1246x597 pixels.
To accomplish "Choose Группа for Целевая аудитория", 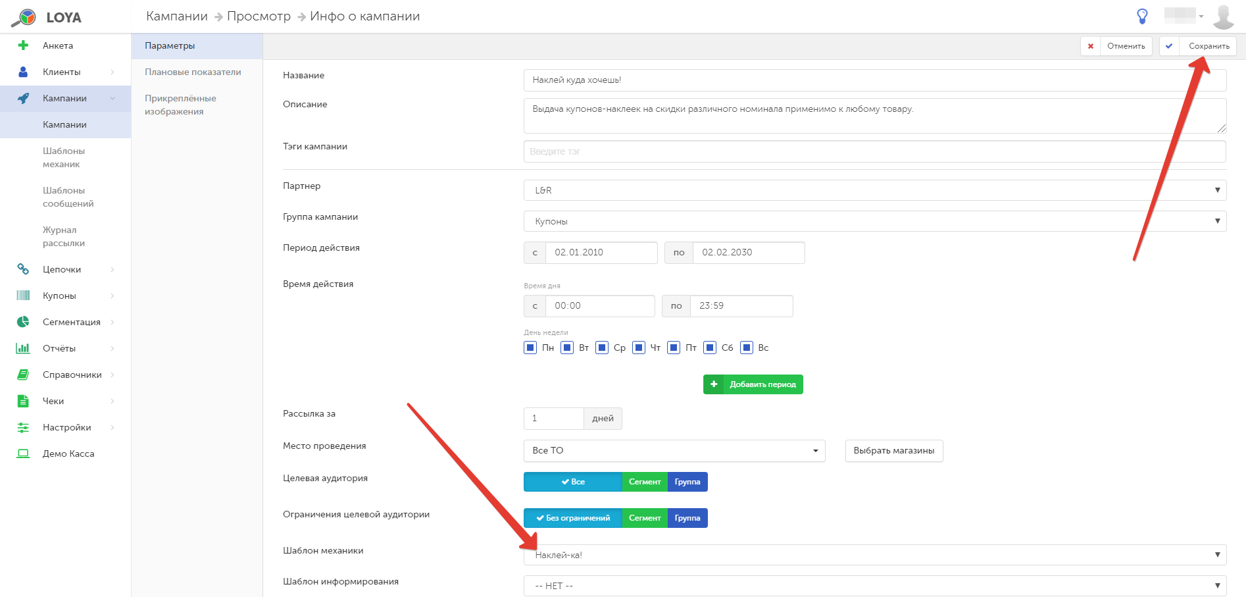I will point(687,482).
